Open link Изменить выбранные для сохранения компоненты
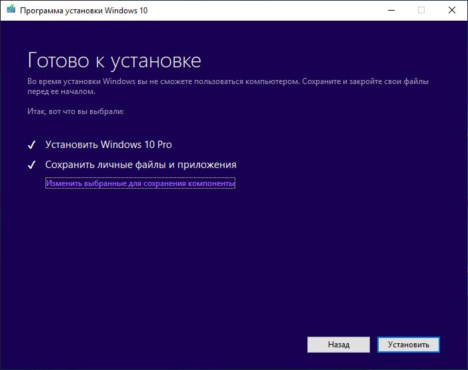Image resolution: width=468 pixels, height=370 pixels. (x=140, y=183)
